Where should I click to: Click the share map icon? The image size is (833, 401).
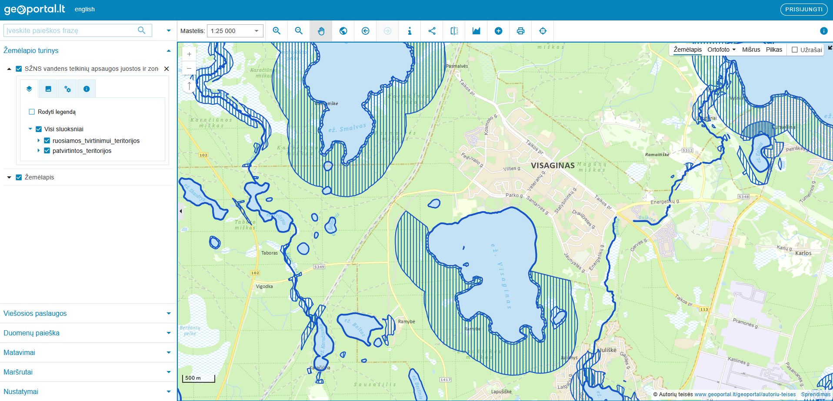tap(432, 31)
